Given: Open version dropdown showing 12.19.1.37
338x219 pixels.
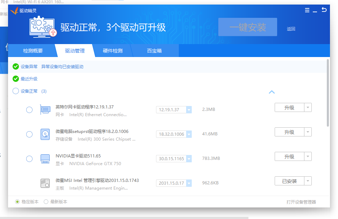Looking at the screenshot, I should (189, 110).
